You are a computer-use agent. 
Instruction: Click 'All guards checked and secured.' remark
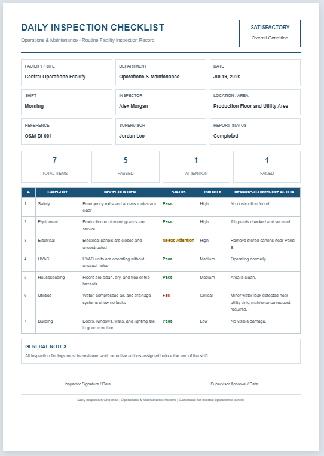point(261,222)
